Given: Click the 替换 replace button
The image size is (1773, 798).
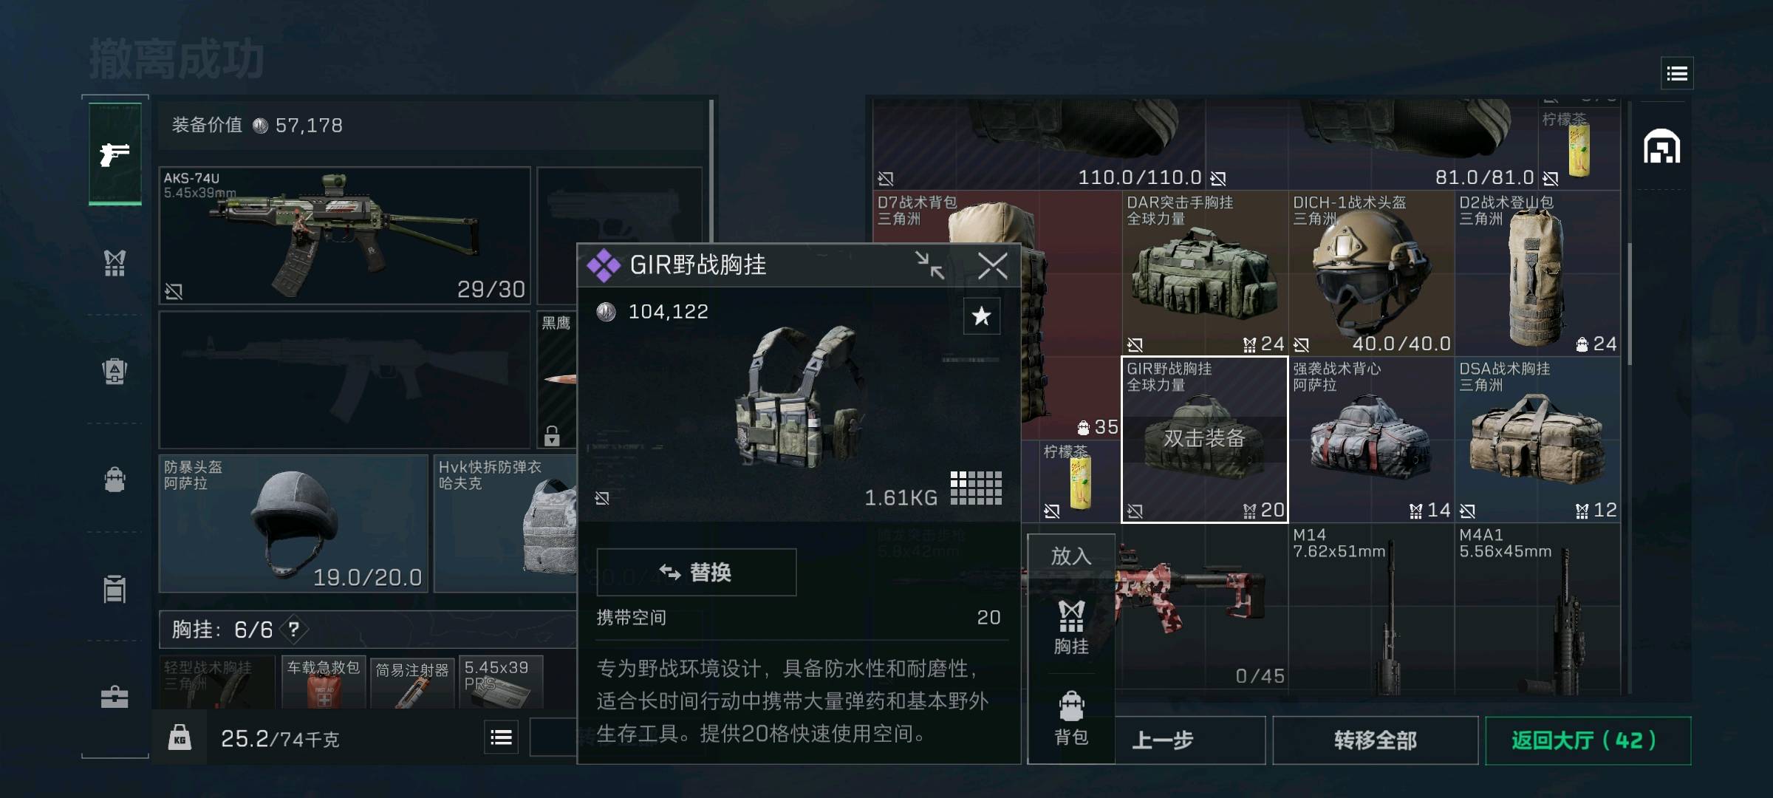Looking at the screenshot, I should [696, 572].
